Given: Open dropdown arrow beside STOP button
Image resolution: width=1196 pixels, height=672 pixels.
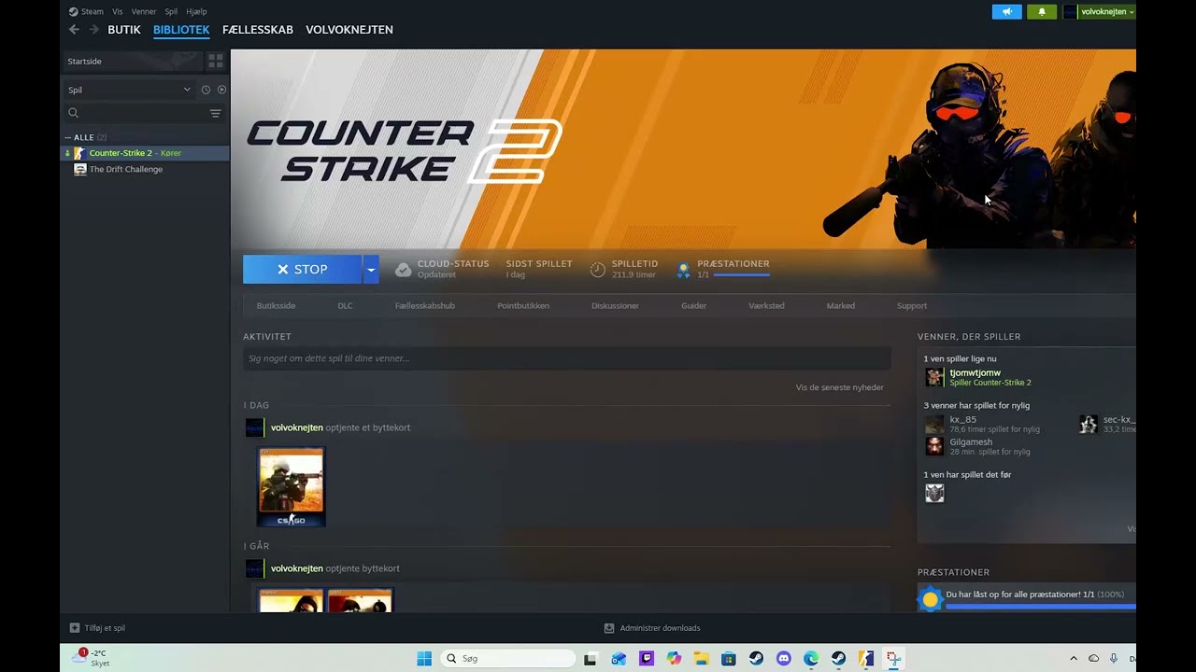Looking at the screenshot, I should pos(371,270).
